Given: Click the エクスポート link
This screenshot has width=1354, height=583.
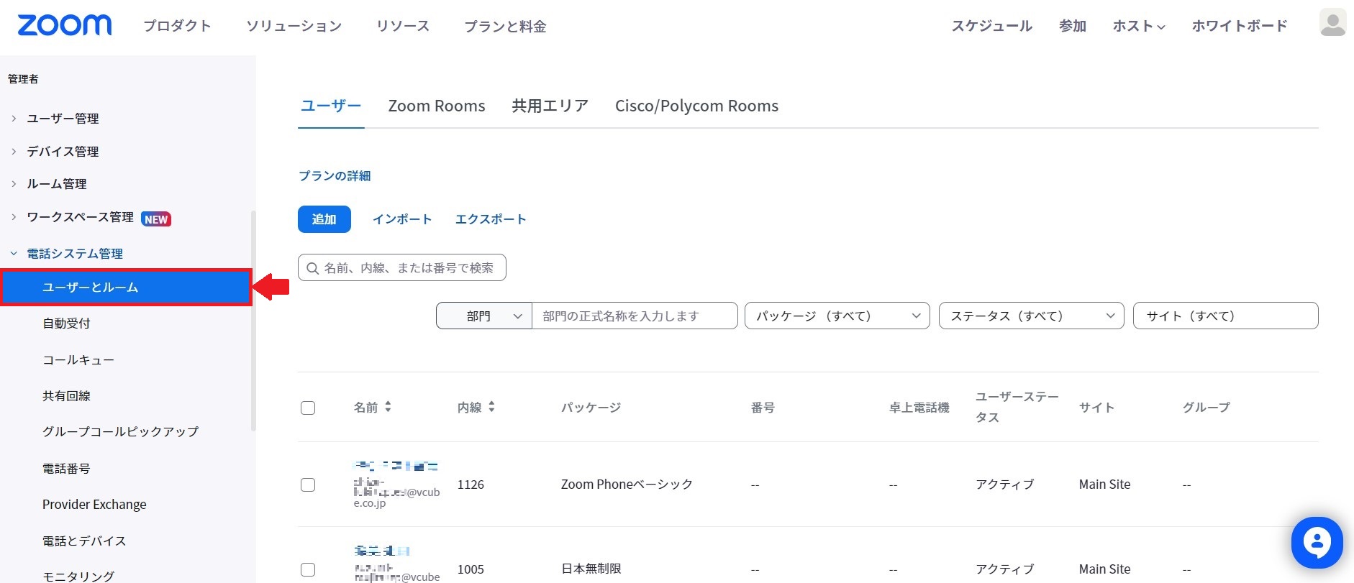Looking at the screenshot, I should click(491, 219).
